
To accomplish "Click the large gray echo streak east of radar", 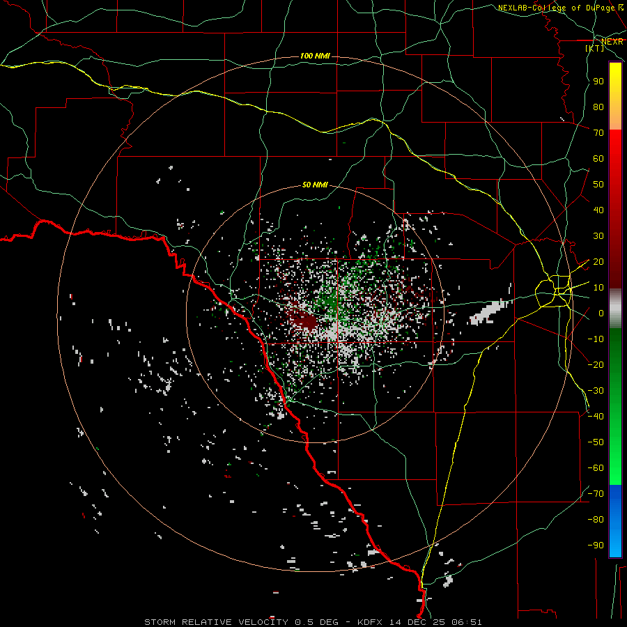I will point(488,311).
